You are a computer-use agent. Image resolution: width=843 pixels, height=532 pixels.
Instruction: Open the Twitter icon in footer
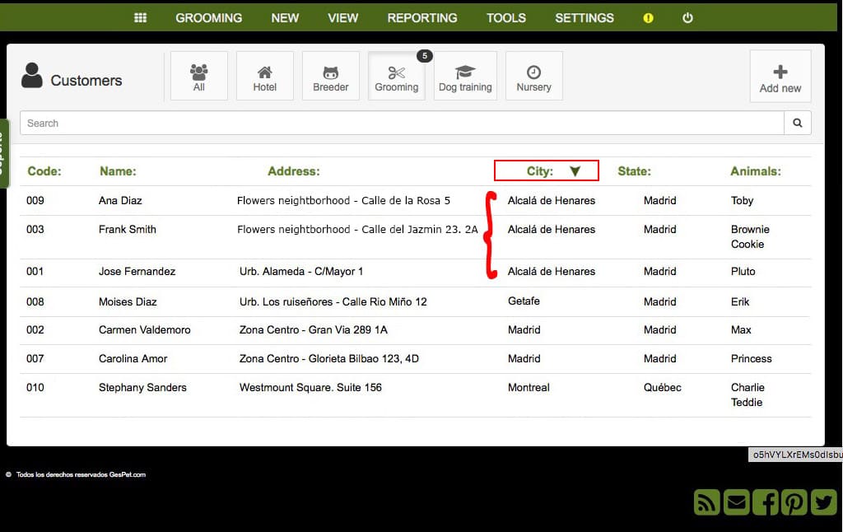pyautogui.click(x=823, y=502)
